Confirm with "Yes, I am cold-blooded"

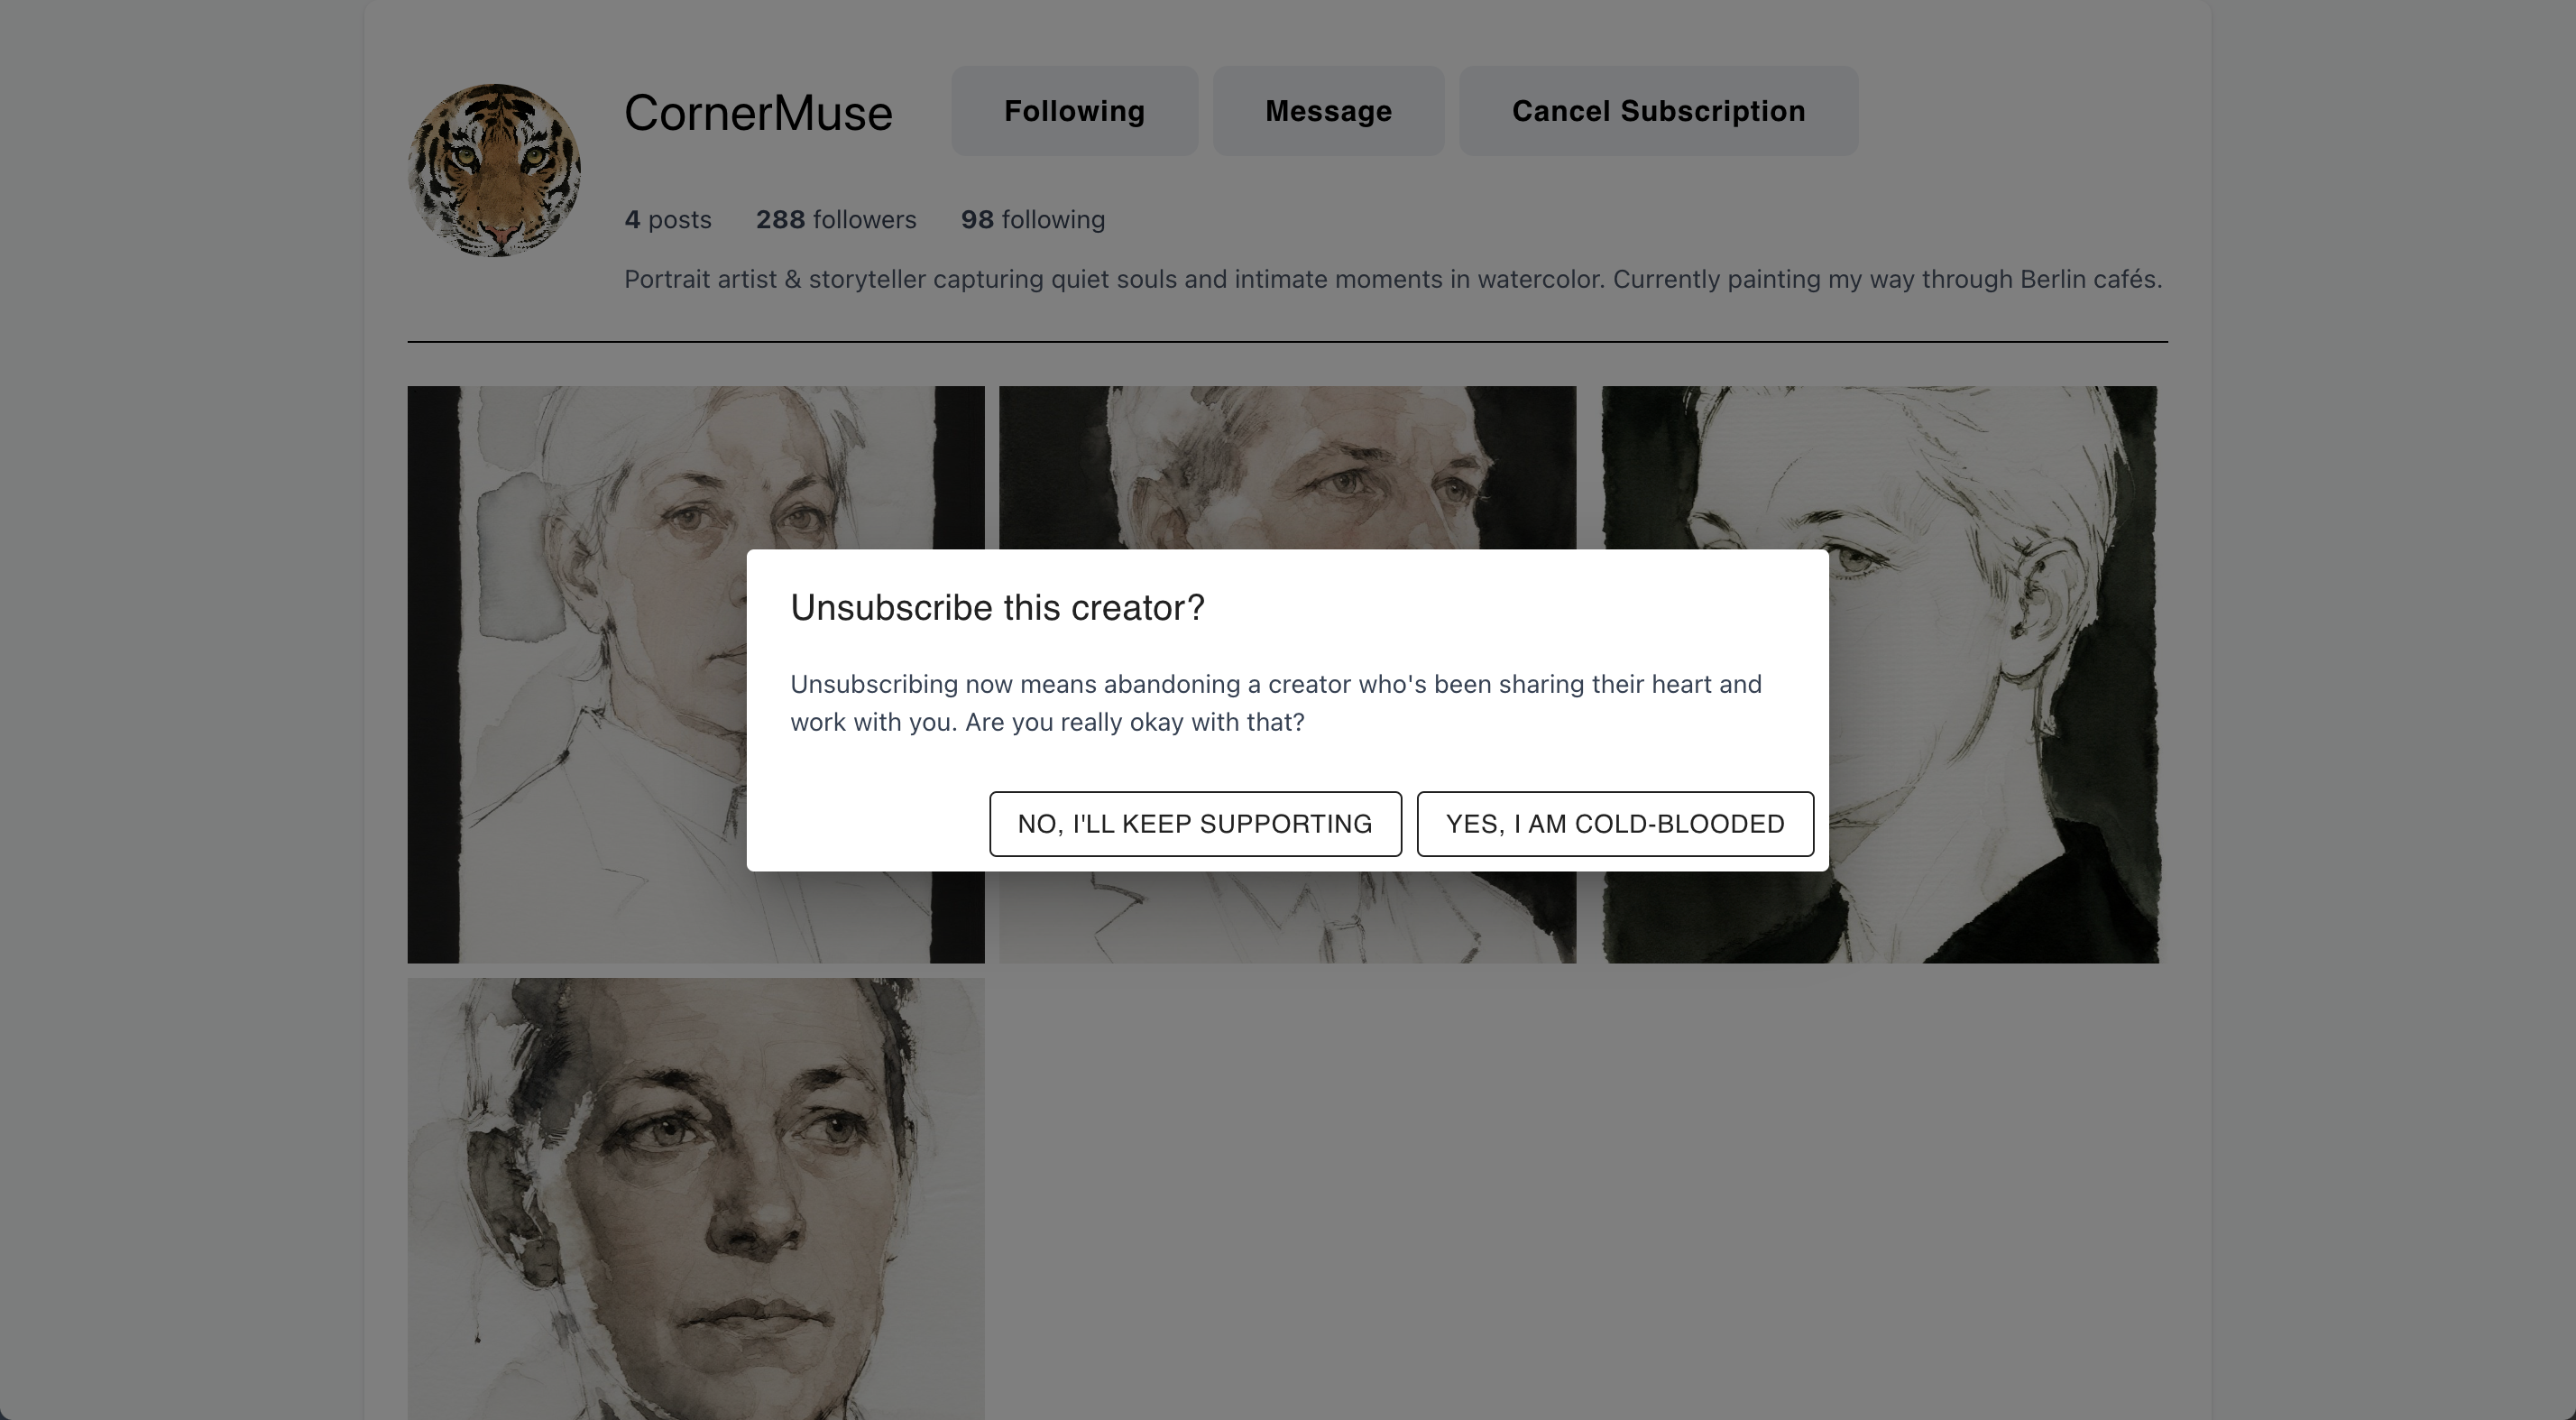point(1615,824)
